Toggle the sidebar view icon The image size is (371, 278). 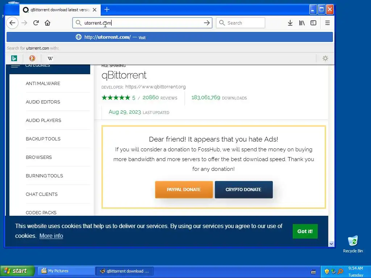[313, 23]
